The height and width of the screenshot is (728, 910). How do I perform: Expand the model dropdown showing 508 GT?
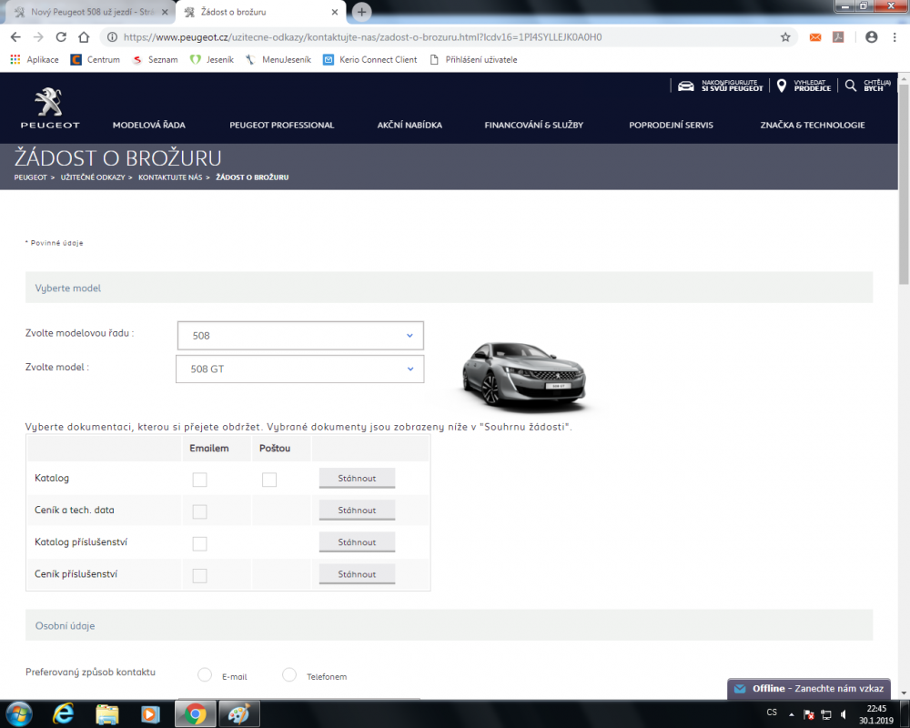[x=300, y=369]
